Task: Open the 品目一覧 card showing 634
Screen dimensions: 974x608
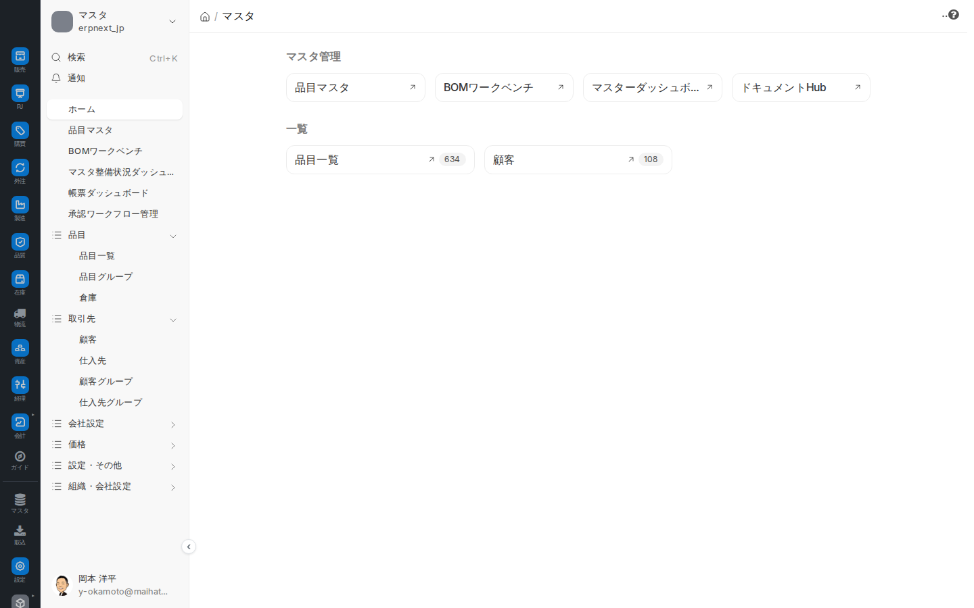Action: point(380,159)
